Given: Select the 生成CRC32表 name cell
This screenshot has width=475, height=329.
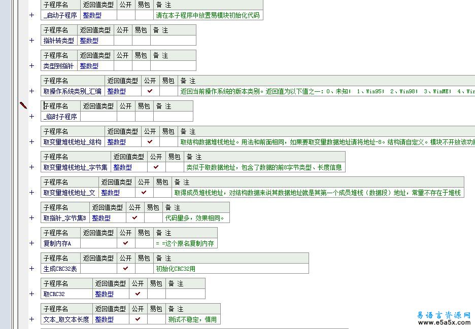Looking at the screenshot, I should 60,269.
